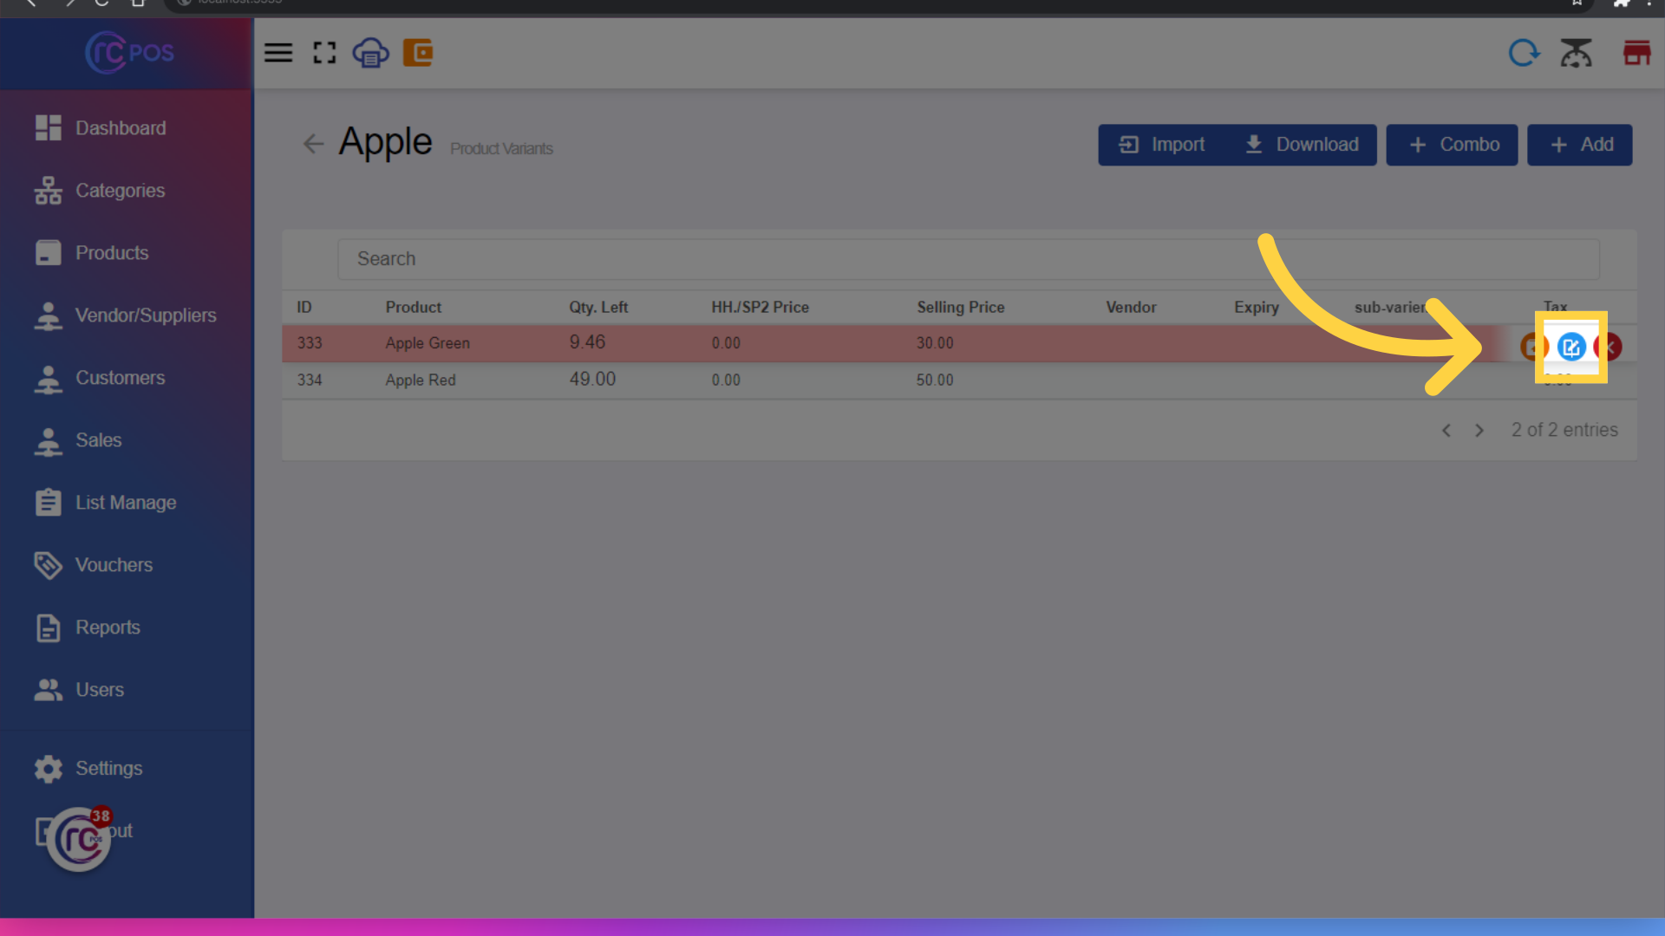This screenshot has width=1665, height=936.
Task: Click the weighing scale icon
Action: [x=1577, y=53]
